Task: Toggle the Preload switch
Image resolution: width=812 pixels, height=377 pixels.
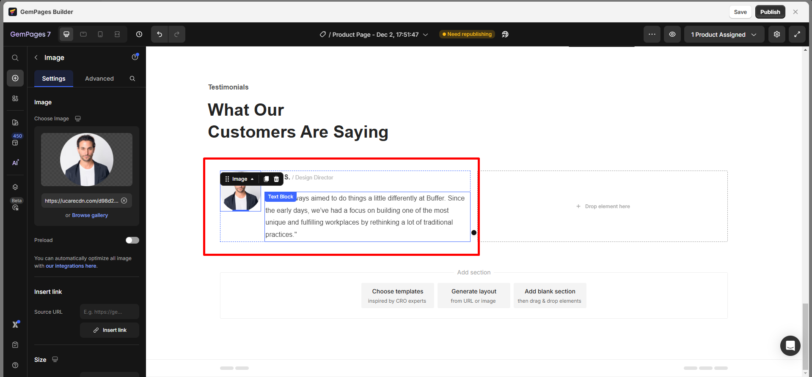Action: pyautogui.click(x=132, y=240)
